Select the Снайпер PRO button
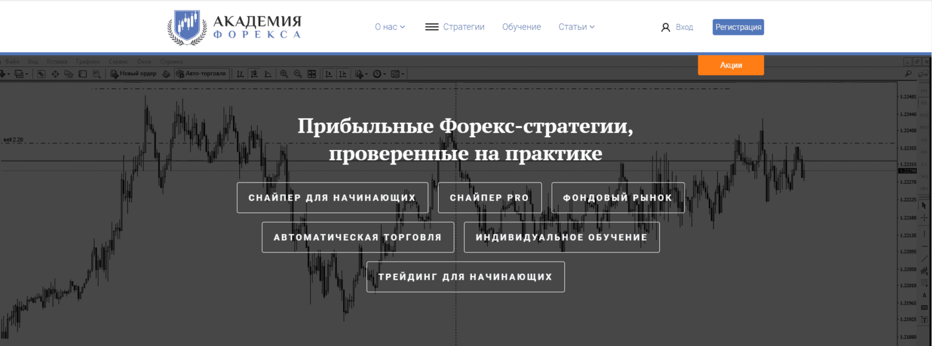The height and width of the screenshot is (346, 932). pyautogui.click(x=490, y=198)
